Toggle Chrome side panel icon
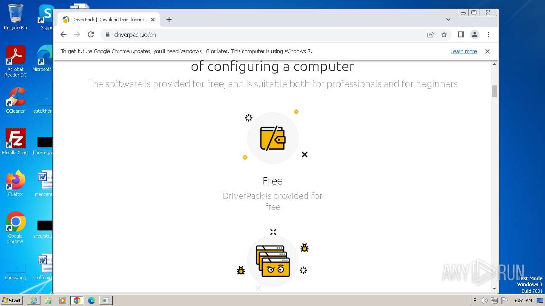Screen dimensions: 545x306 point(461,35)
